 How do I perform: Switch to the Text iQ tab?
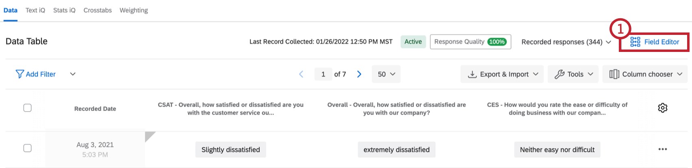[x=35, y=10]
